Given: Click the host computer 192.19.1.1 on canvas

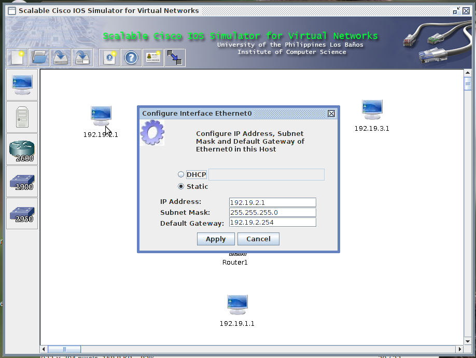Looking at the screenshot, I should [237, 305].
